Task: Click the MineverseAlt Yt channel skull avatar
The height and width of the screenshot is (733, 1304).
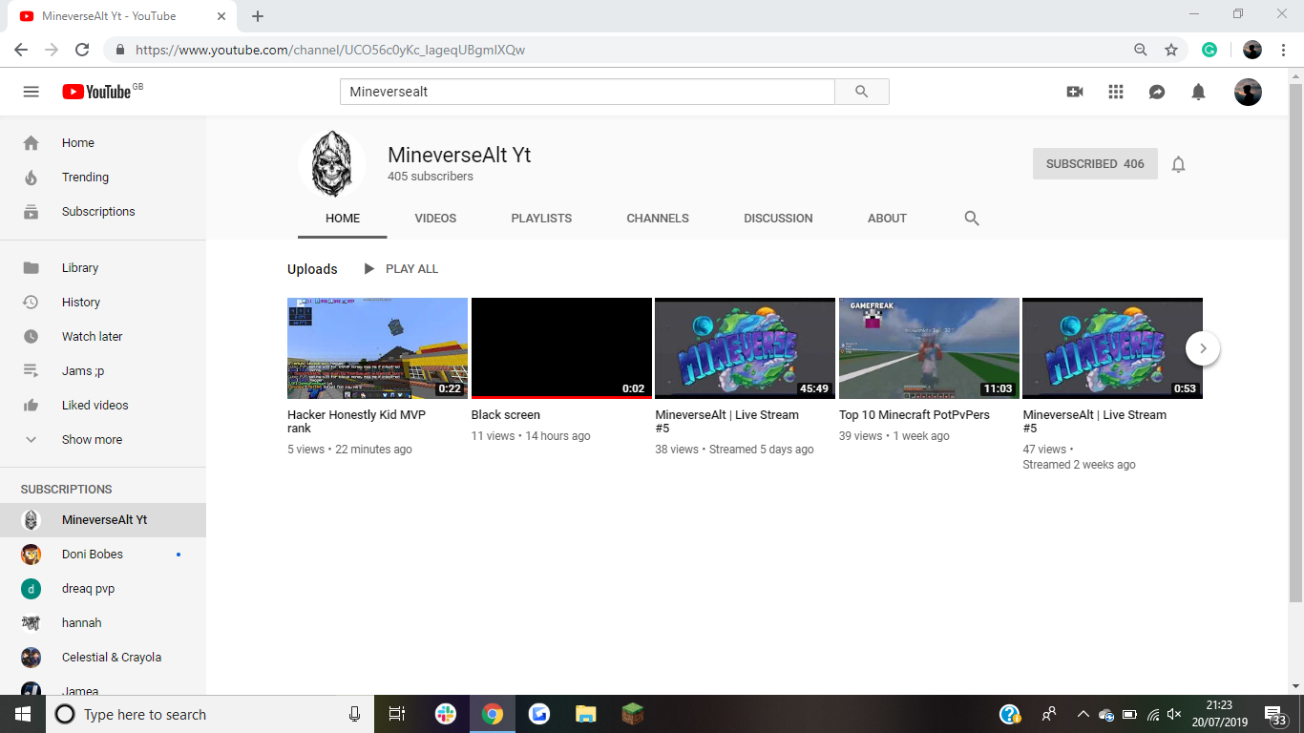Action: (332, 164)
